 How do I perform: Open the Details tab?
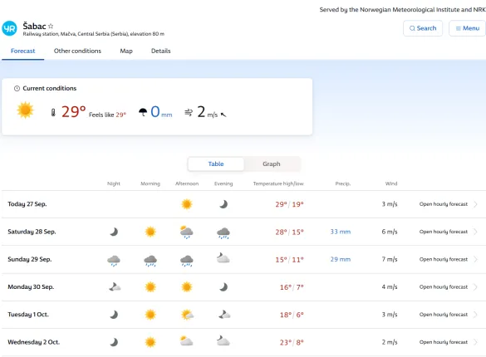(161, 51)
